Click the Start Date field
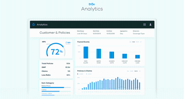The height and width of the screenshot is (99, 184). (97, 34)
